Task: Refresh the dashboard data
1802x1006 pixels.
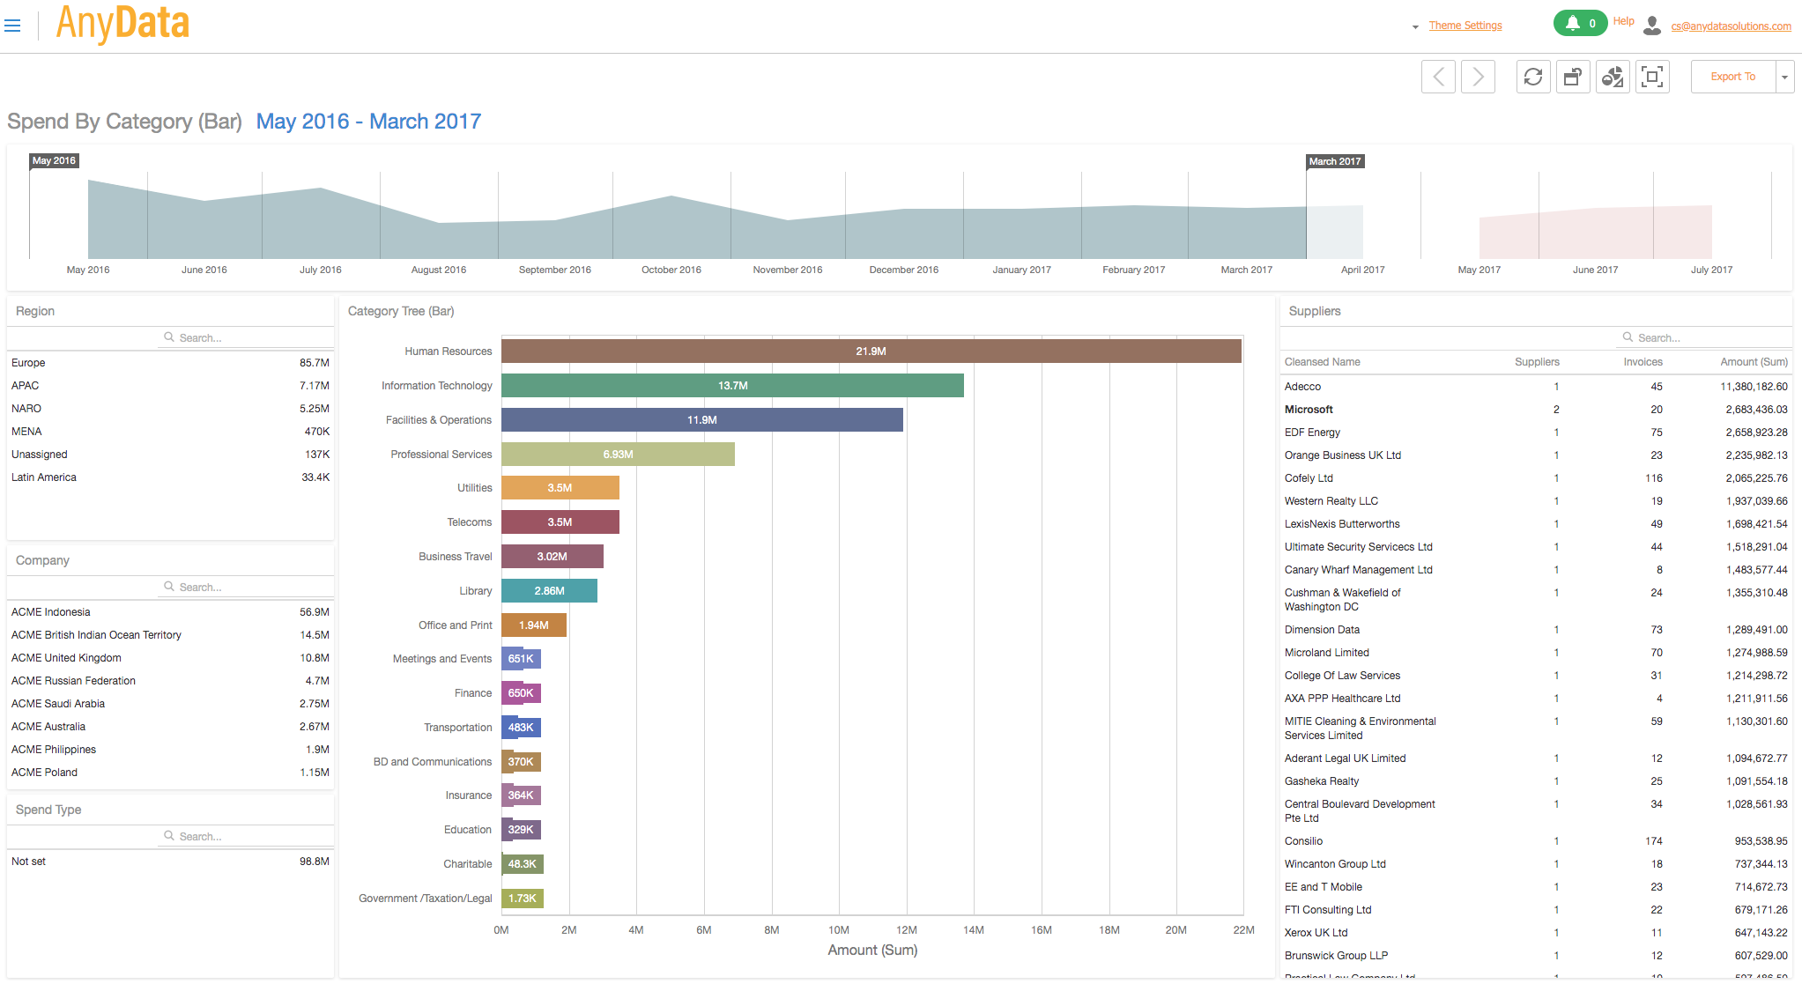Action: (1533, 77)
